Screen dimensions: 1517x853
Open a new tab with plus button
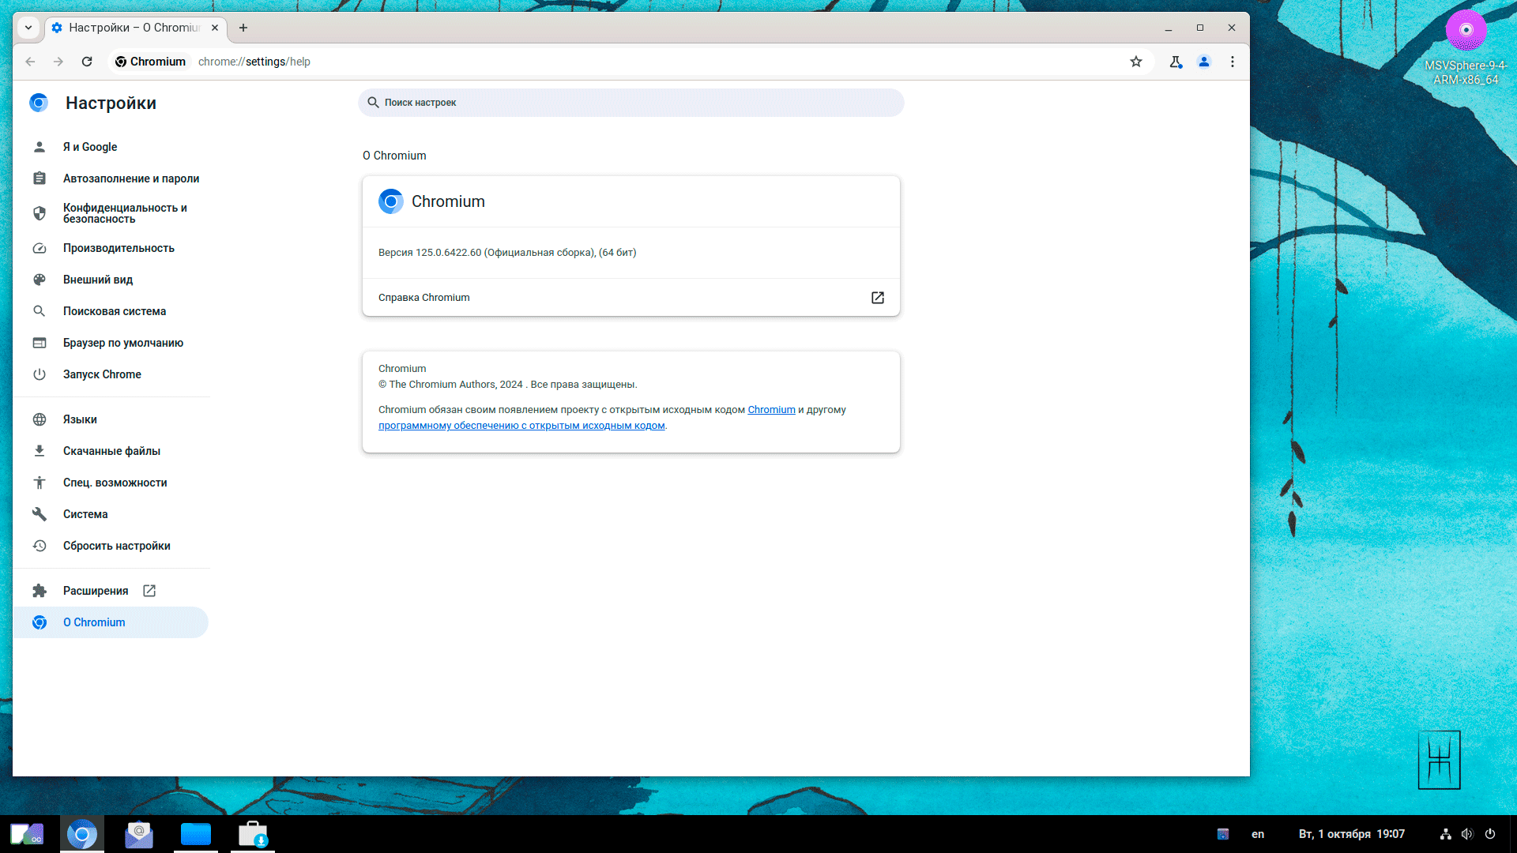pos(243,28)
